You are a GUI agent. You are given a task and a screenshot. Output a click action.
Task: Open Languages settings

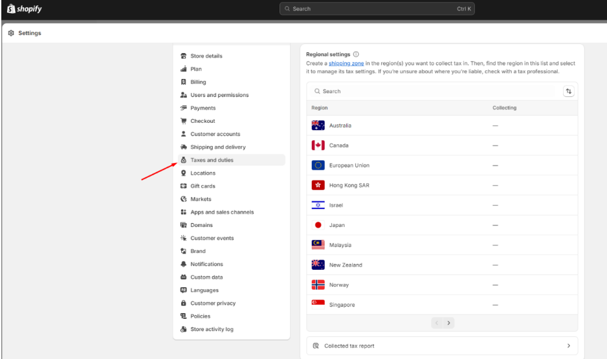232,290
